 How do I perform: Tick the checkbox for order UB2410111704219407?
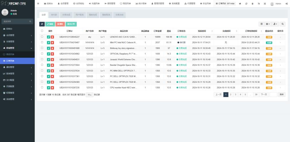coord(42,42)
